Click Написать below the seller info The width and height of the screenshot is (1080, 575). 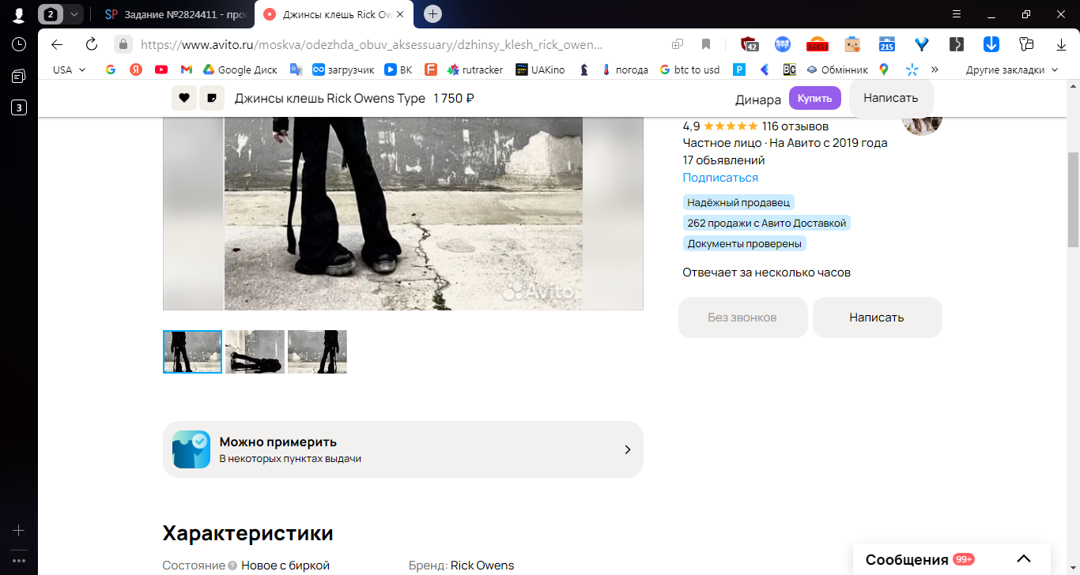(878, 318)
